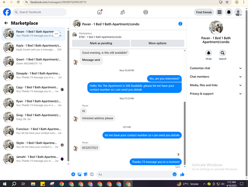Click the chat header title Pavan
The height and width of the screenshot is (187, 248).
(x=111, y=24)
